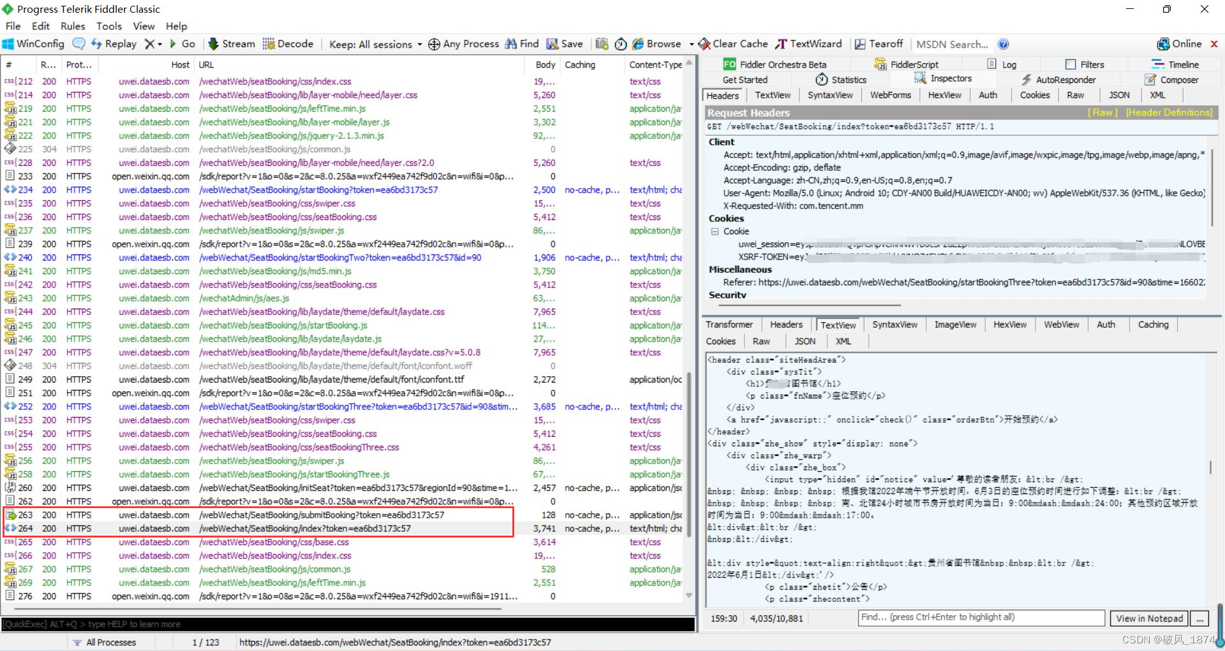Click the [Header Definitions] link
1225x651 pixels.
pyautogui.click(x=1169, y=112)
